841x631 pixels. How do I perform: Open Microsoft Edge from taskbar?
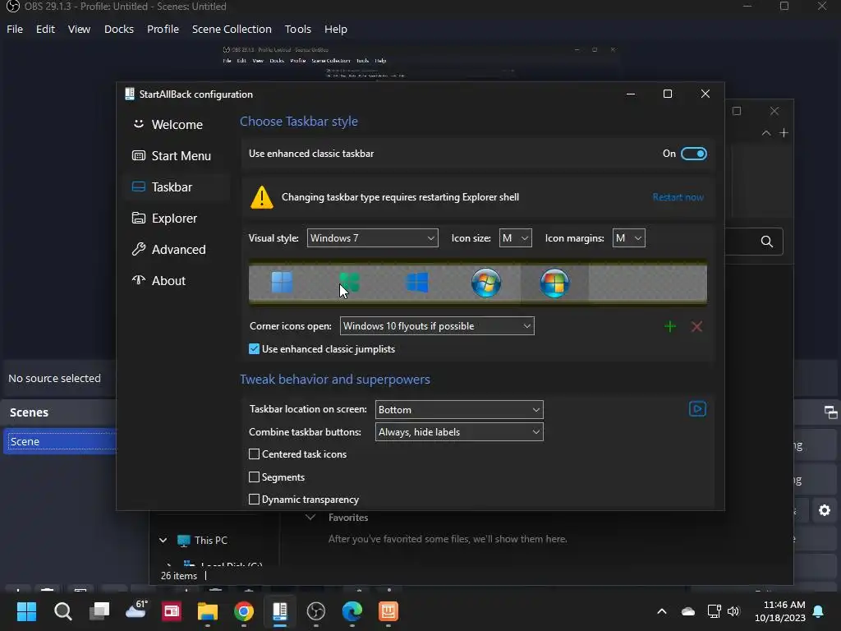point(352,611)
